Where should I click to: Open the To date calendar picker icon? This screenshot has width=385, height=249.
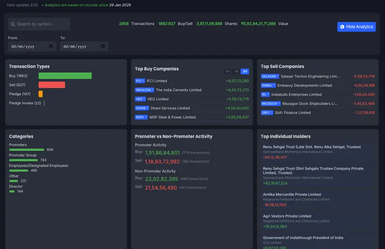tap(103, 46)
